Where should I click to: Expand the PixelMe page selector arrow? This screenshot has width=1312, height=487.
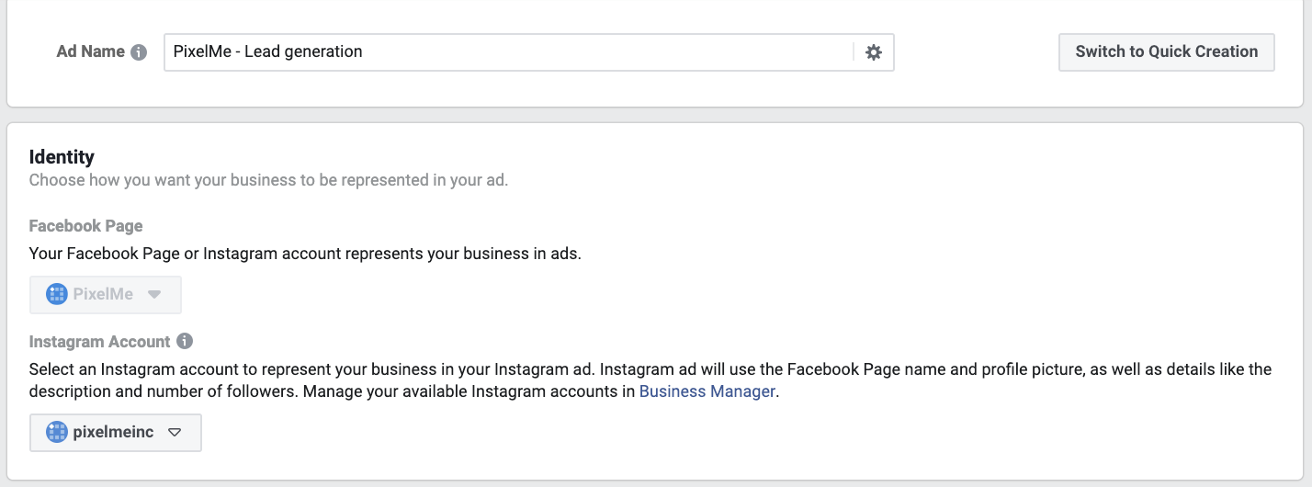[x=154, y=295]
